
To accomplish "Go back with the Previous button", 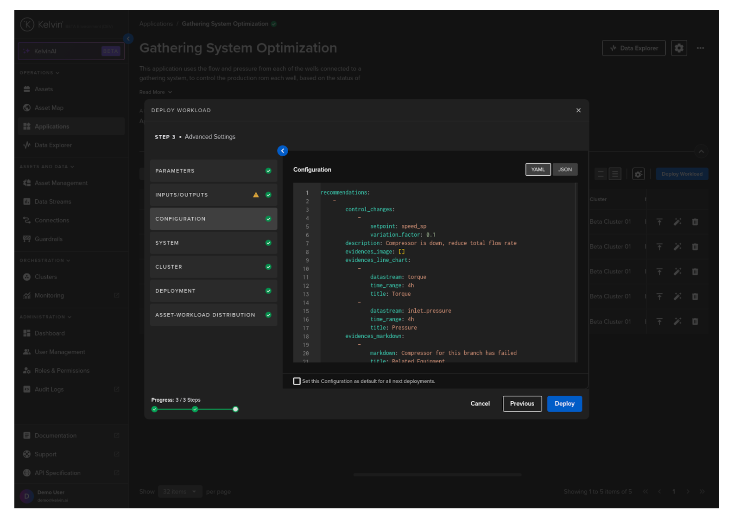I will [x=522, y=404].
